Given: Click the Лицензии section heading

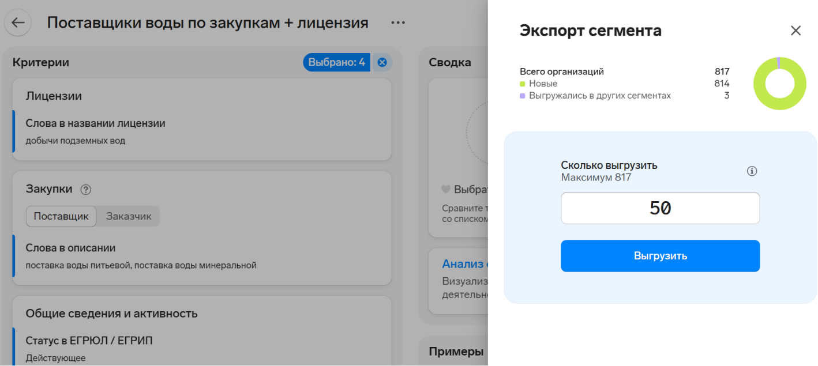Looking at the screenshot, I should [54, 96].
